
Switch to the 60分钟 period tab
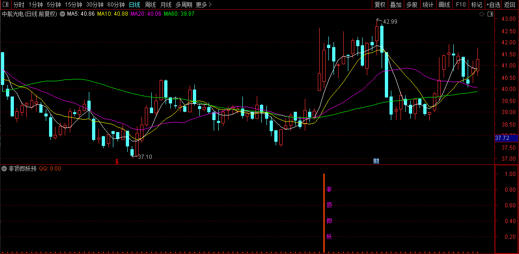[x=116, y=5]
